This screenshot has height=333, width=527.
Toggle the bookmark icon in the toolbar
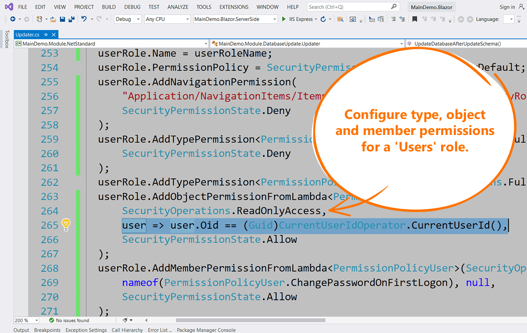point(415,19)
